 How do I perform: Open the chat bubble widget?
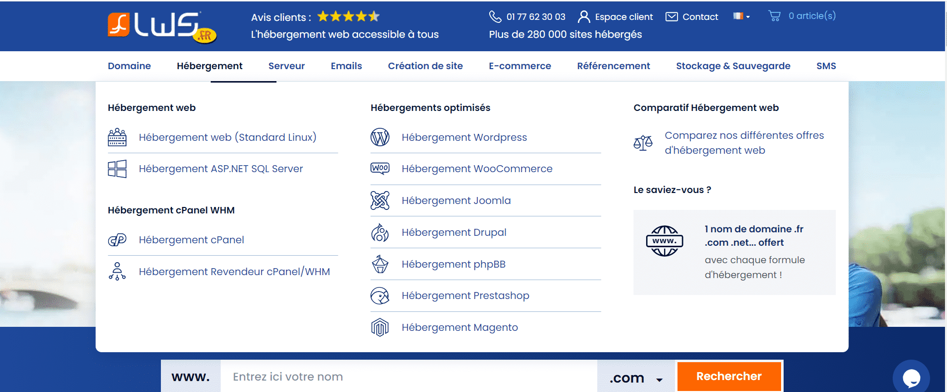click(911, 378)
